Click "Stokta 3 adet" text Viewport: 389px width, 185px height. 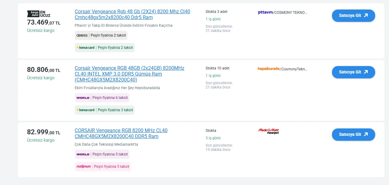tap(217, 12)
